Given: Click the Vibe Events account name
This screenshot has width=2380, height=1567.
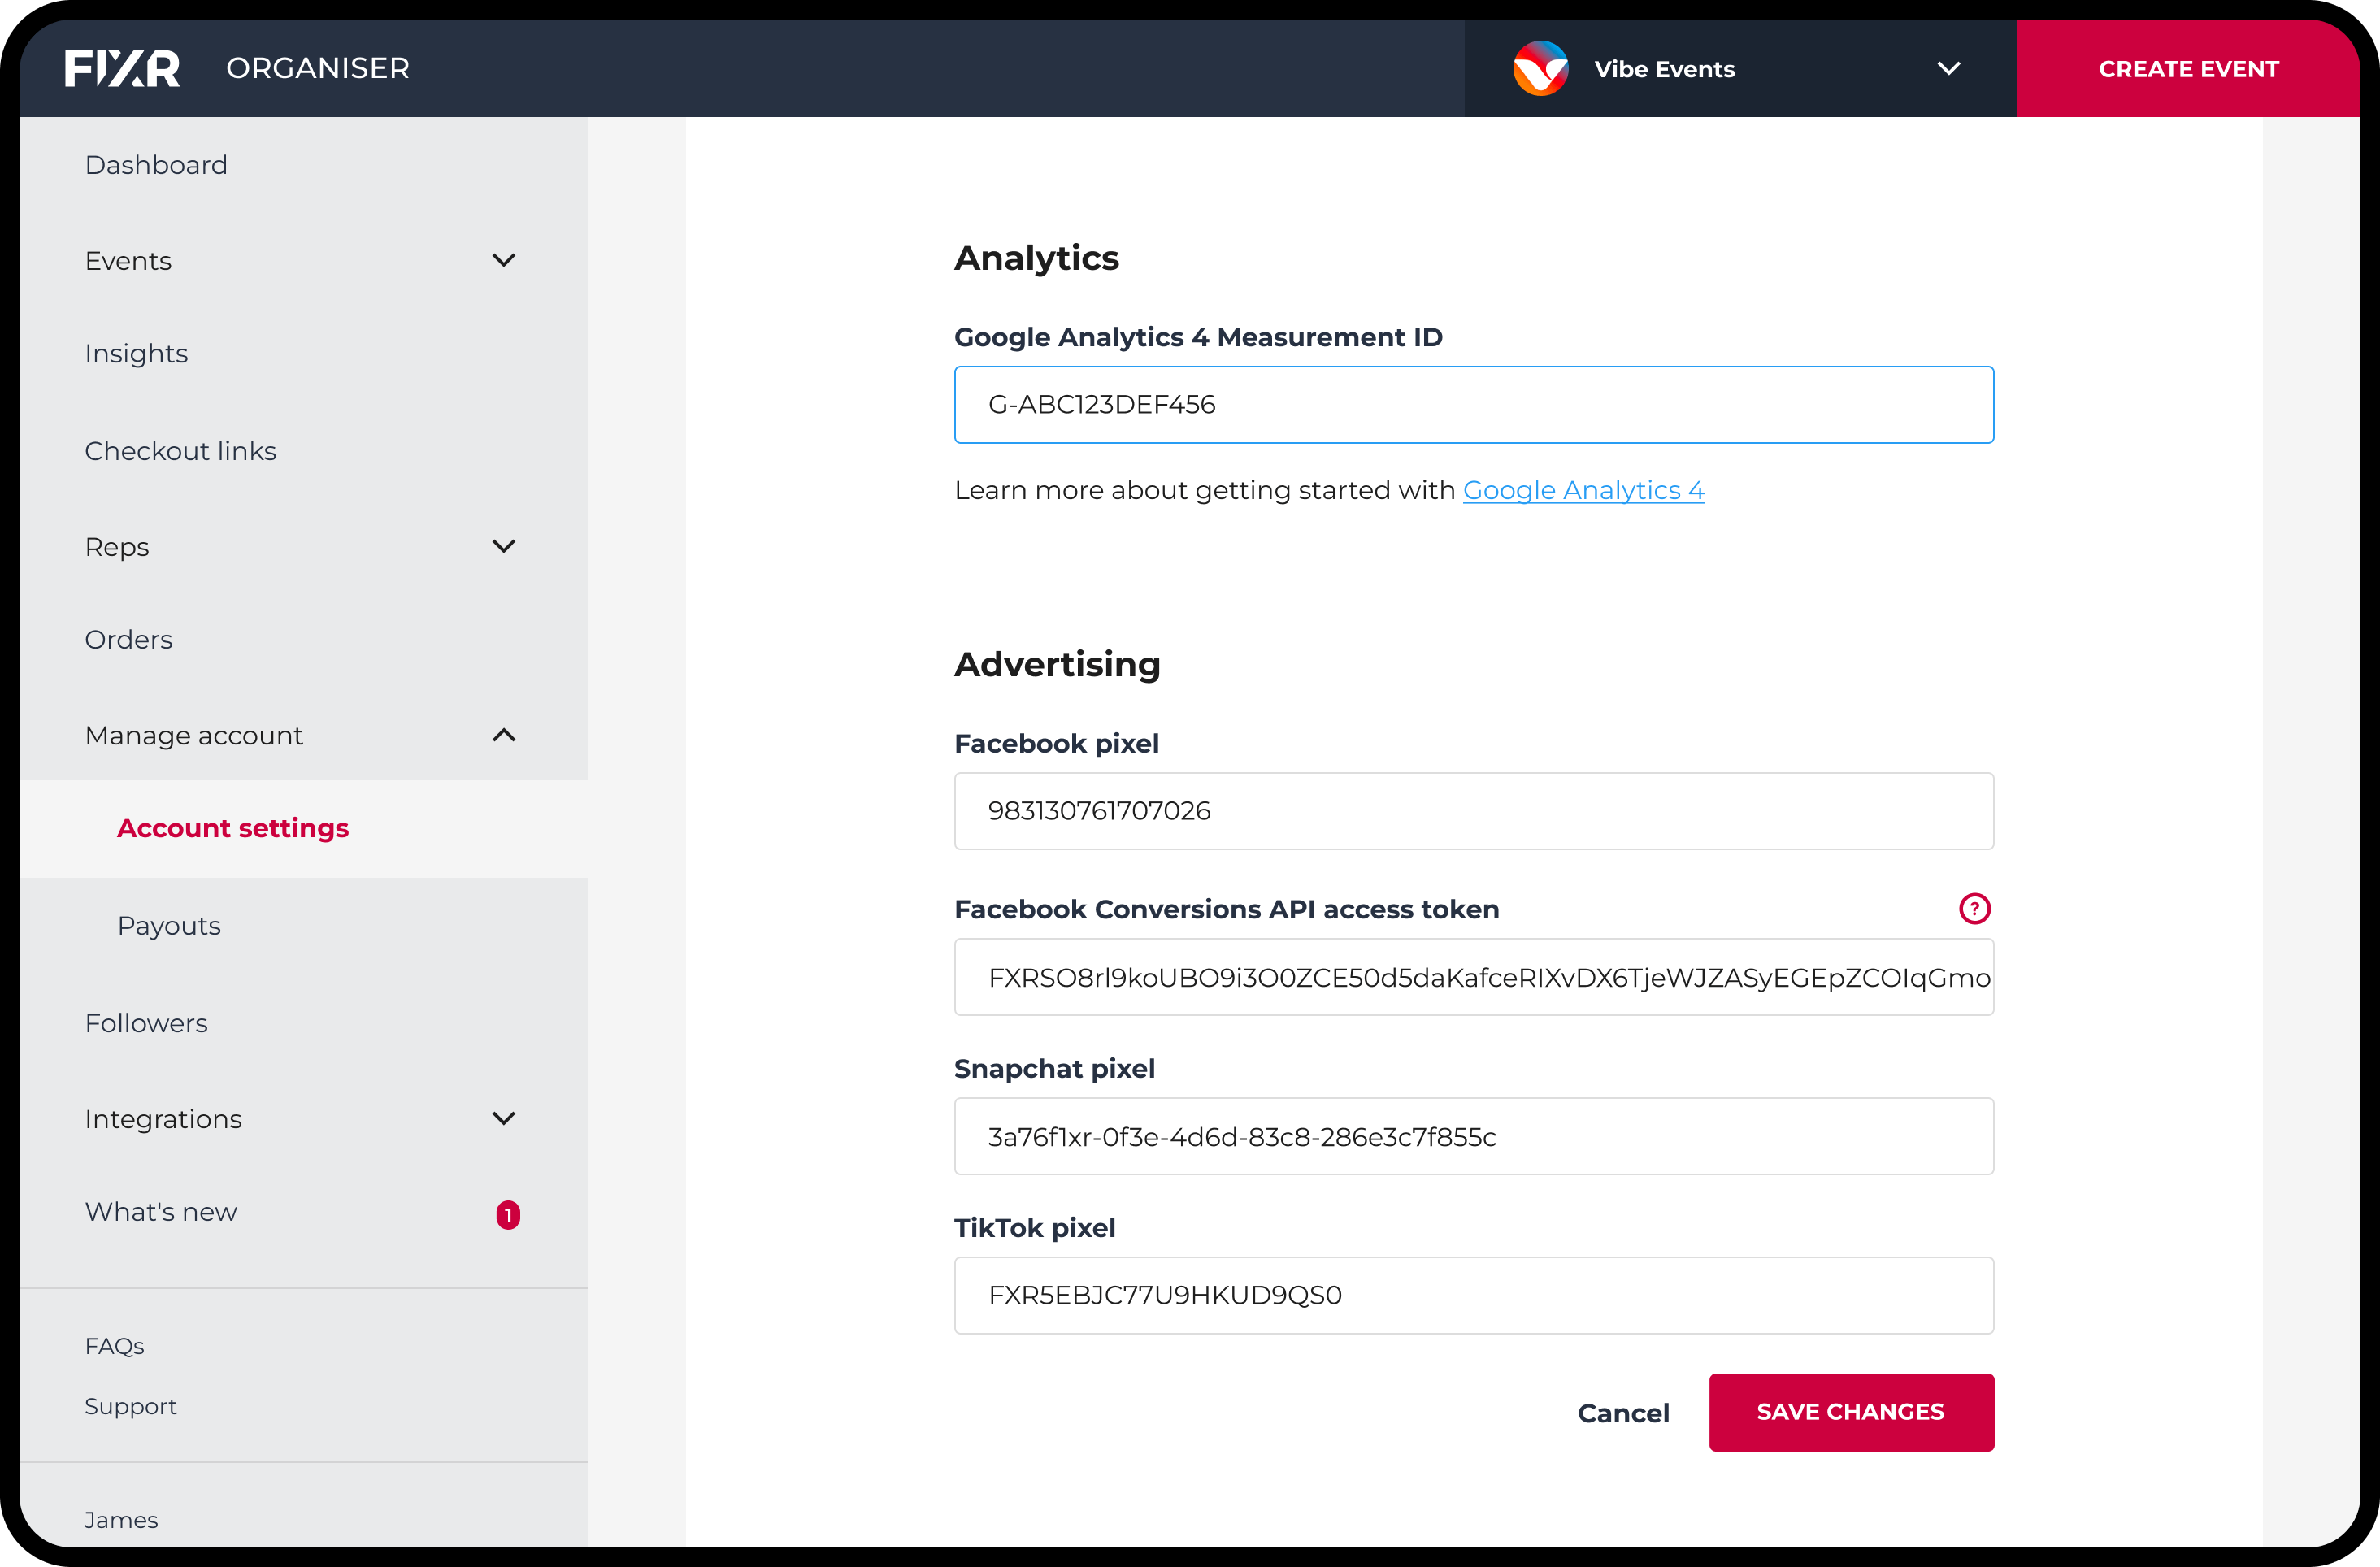Looking at the screenshot, I should [1664, 69].
